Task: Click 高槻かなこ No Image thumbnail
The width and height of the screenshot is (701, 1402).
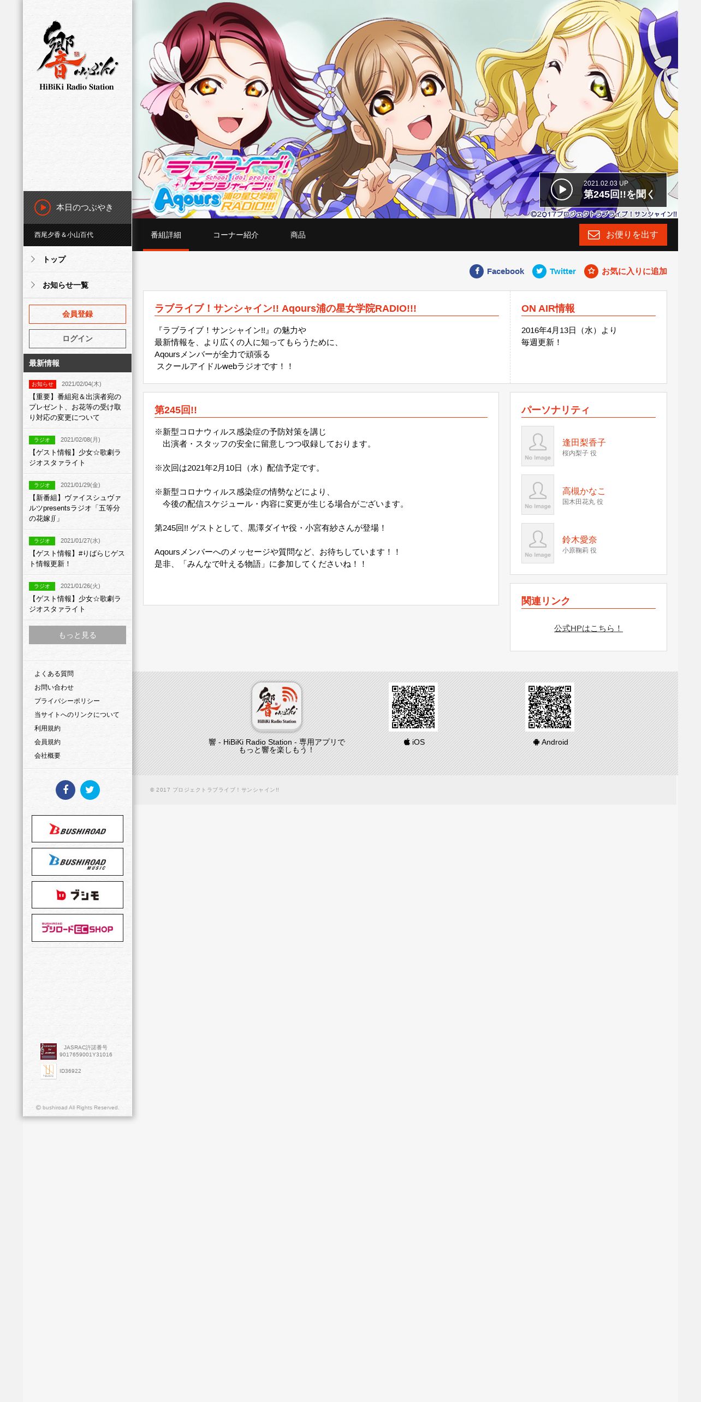Action: 538,495
